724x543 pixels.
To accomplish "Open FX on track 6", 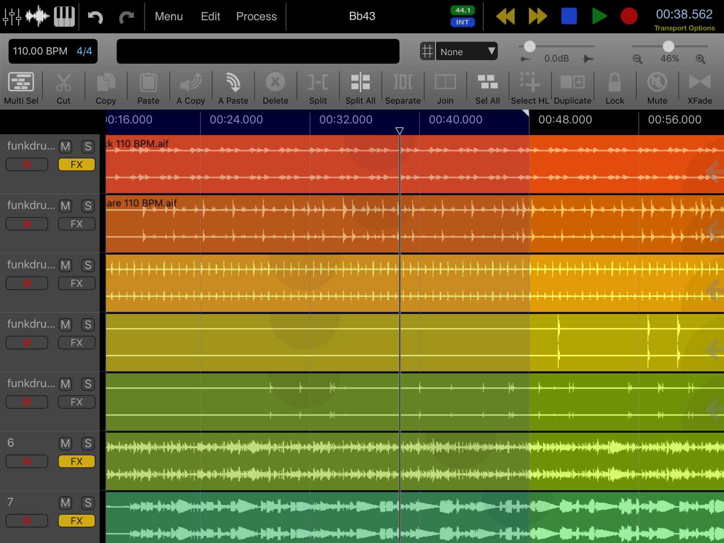I will coord(76,462).
